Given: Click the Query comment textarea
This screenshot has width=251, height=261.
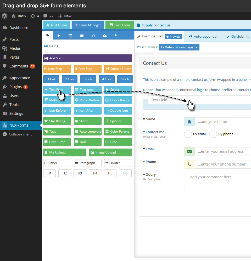Looking at the screenshot, I should [x=217, y=182].
